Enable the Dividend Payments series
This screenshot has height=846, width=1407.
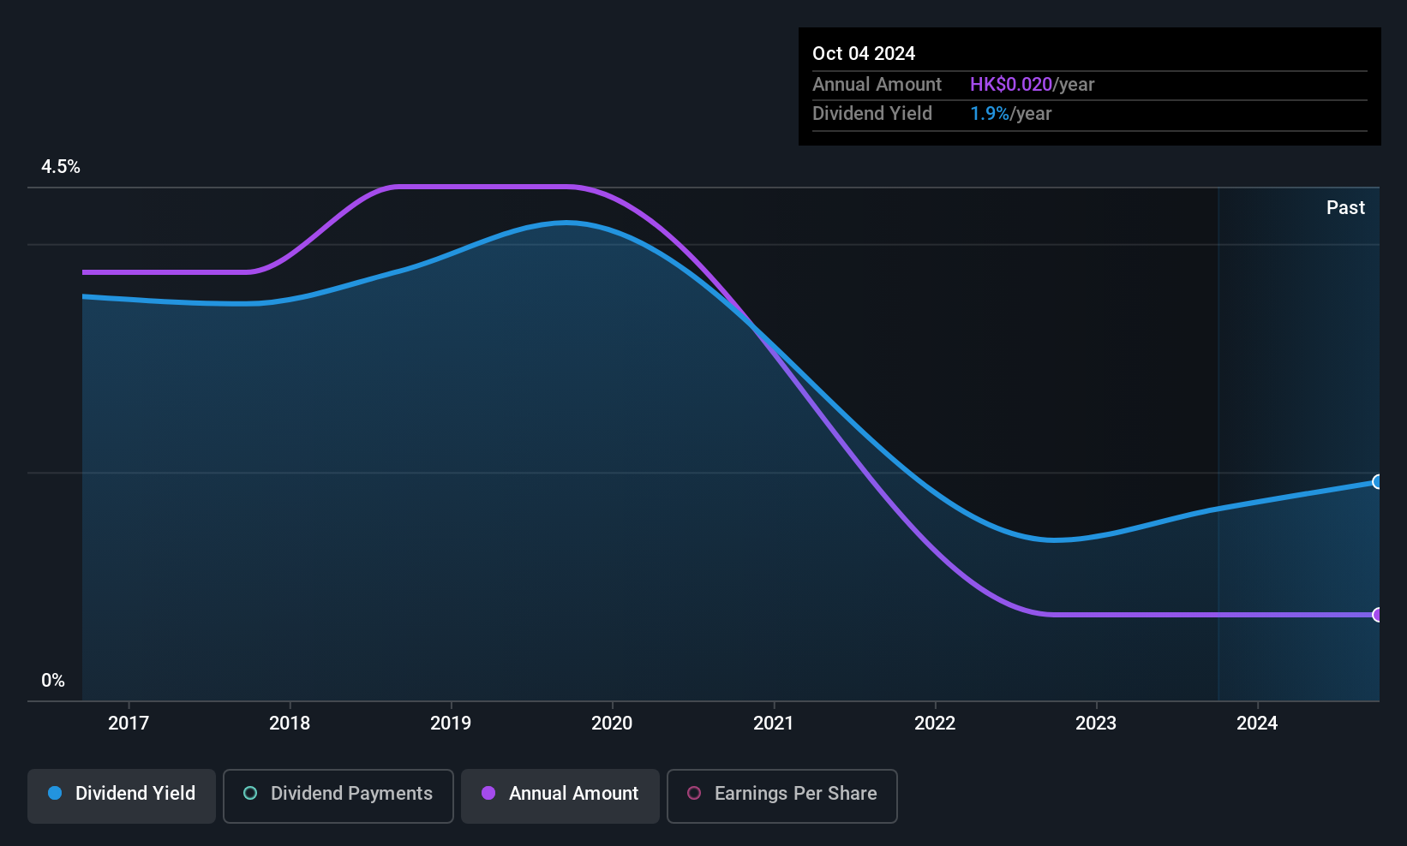[x=338, y=795]
